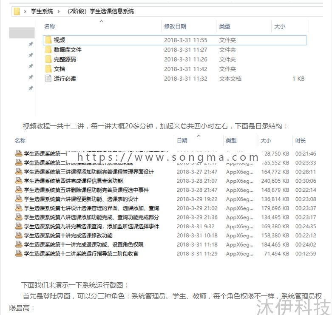Click video icon for 第十讲完成选课修改功能

click(19, 235)
